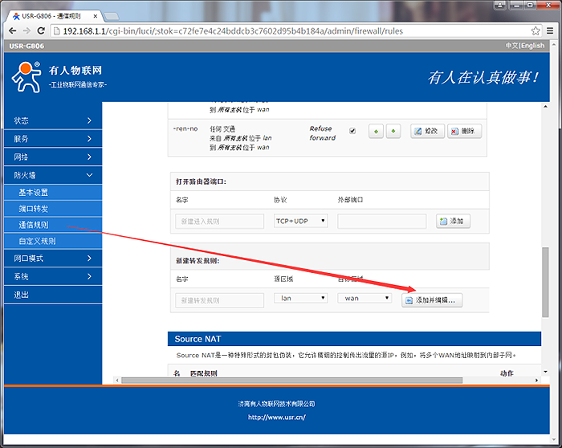This screenshot has height=448, width=562.
Task: Click the 添加并编辑 button
Action: tap(432, 299)
